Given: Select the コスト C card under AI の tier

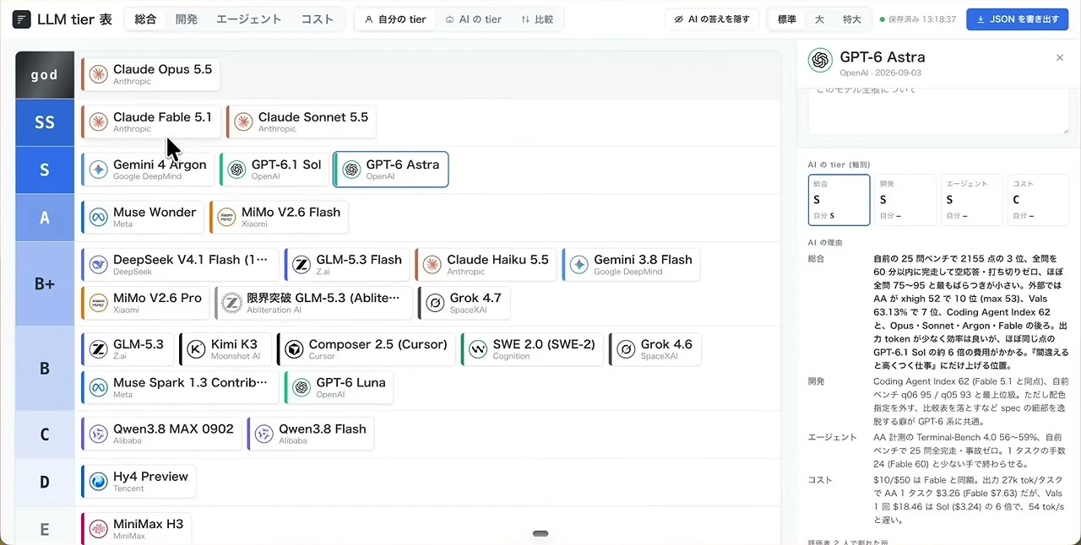Looking at the screenshot, I should 1038,200.
